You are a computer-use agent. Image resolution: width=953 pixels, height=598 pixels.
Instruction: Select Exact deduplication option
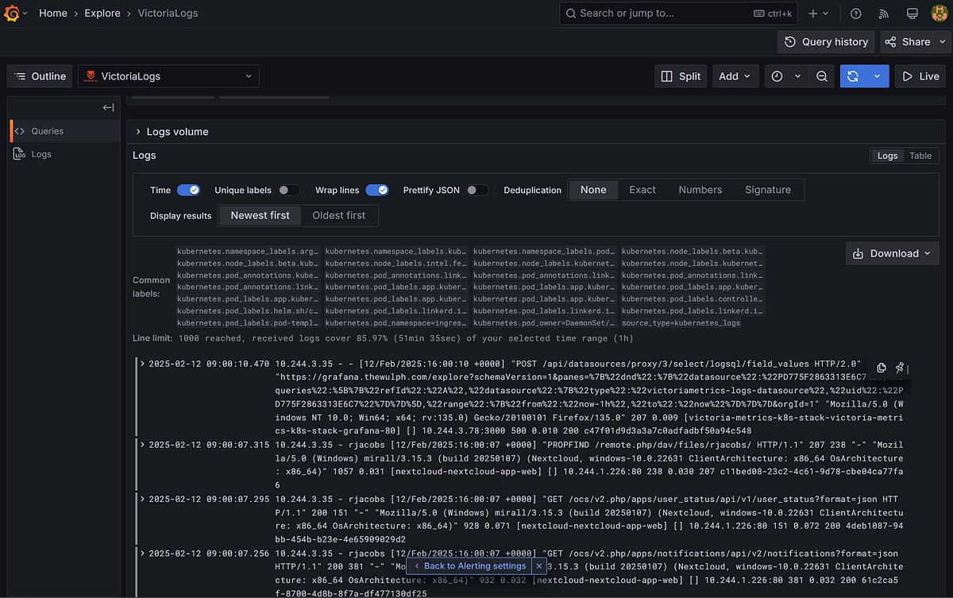[x=642, y=190]
